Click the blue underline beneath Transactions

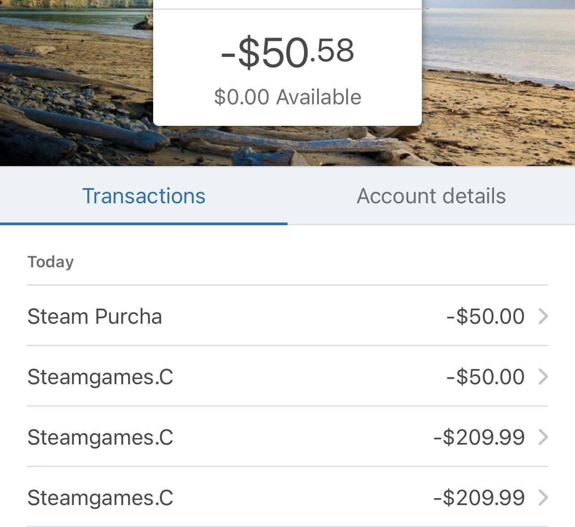point(144,223)
